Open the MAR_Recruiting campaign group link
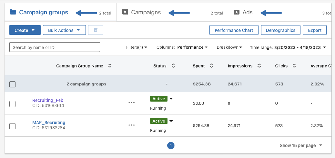Viewport: 335px width, 158px height. 49,123
